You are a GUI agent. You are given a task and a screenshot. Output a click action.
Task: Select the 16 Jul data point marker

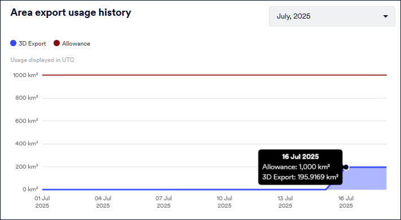346,168
